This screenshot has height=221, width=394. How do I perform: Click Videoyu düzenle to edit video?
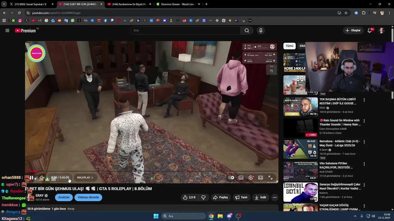pyautogui.click(x=88, y=197)
